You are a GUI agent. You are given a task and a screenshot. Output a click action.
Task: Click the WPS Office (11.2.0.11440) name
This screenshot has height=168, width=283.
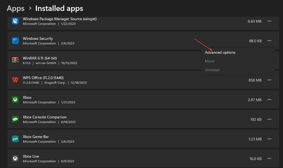pyautogui.click(x=43, y=78)
